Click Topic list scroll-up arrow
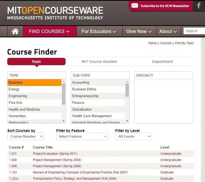 point(64,82)
